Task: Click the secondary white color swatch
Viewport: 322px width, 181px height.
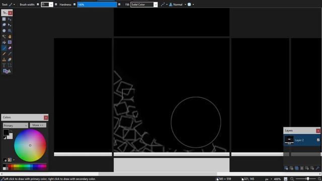Action: [x=10, y=136]
